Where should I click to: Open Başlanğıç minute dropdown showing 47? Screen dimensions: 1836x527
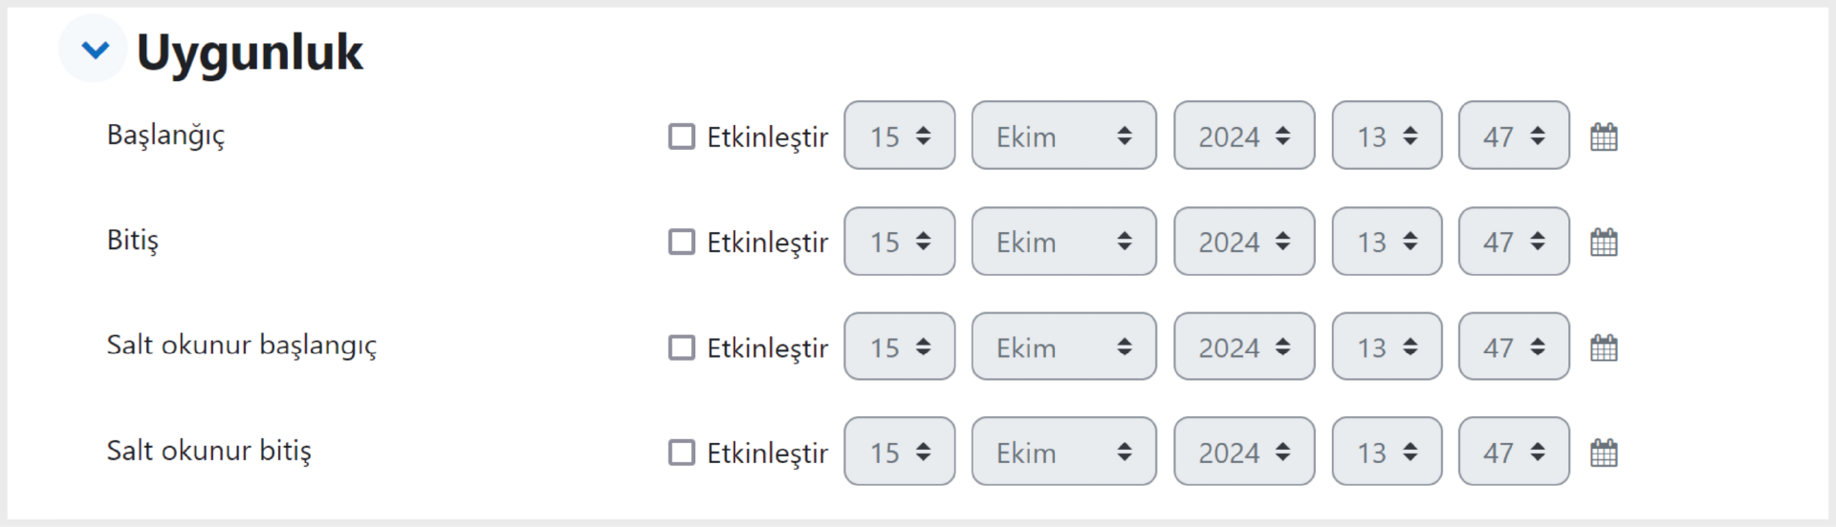click(x=1514, y=136)
